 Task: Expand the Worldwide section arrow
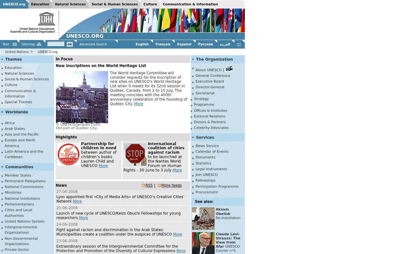point(2,112)
